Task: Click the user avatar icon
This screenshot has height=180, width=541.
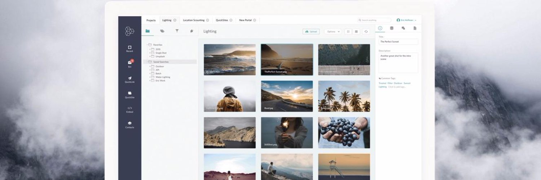Action: [398, 20]
